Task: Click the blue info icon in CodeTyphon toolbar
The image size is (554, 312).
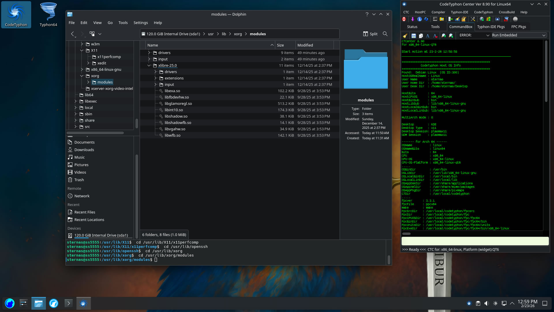Action: click(x=419, y=19)
